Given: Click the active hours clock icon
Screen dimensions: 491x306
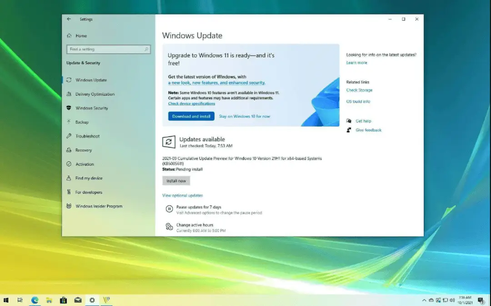Looking at the screenshot, I should tap(169, 227).
